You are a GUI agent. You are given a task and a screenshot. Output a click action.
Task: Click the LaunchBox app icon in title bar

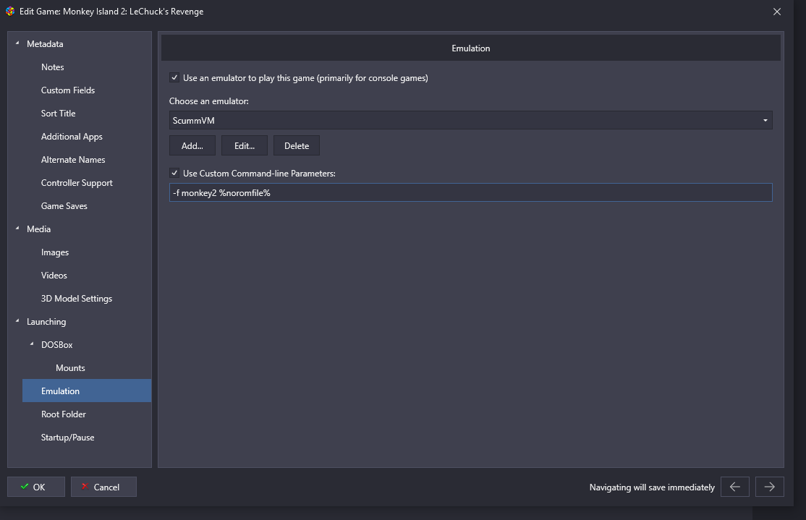click(10, 12)
